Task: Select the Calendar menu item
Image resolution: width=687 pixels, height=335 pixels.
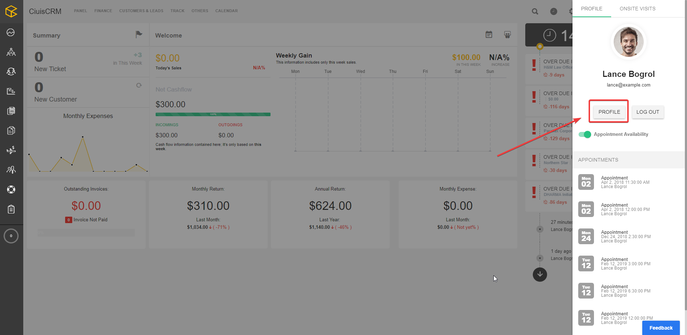Action: [226, 11]
